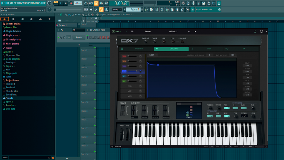Click the browser search magnifier icon
The height and width of the screenshot is (160, 284).
(53, 158)
